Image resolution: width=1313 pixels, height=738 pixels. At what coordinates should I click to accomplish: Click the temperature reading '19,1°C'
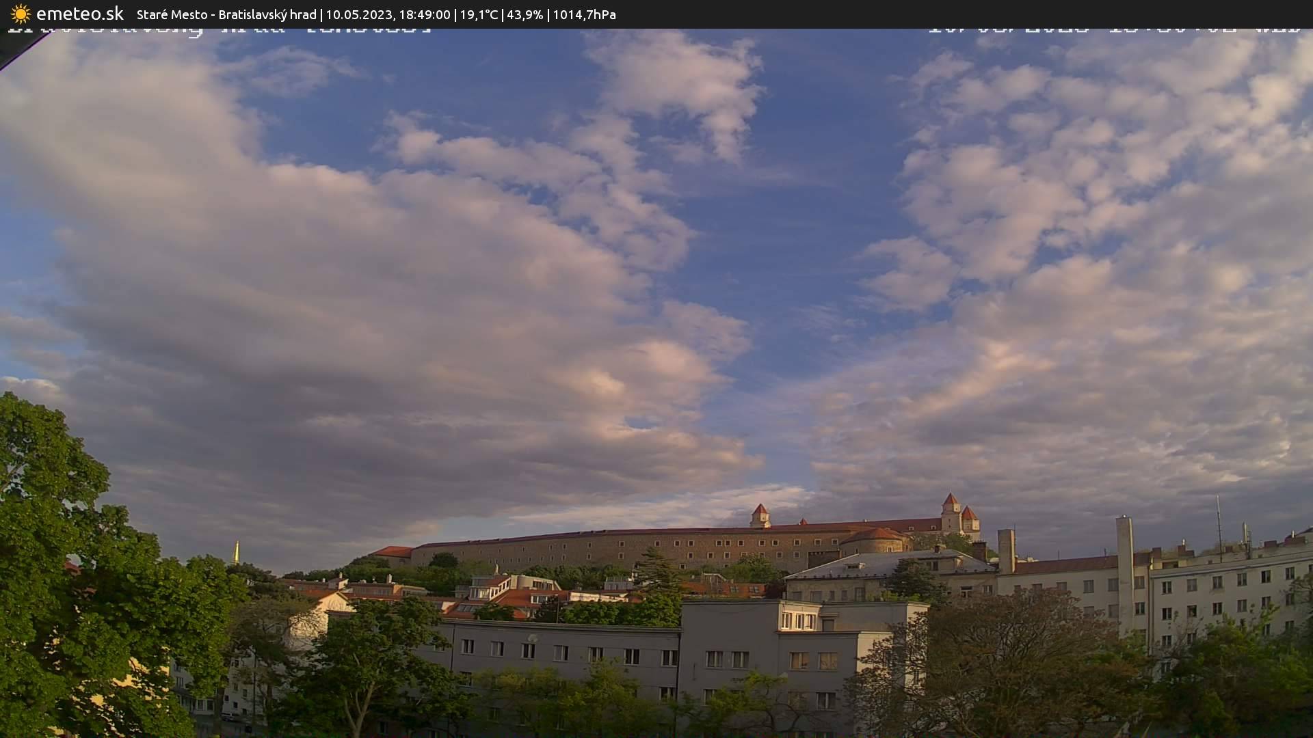pyautogui.click(x=477, y=14)
